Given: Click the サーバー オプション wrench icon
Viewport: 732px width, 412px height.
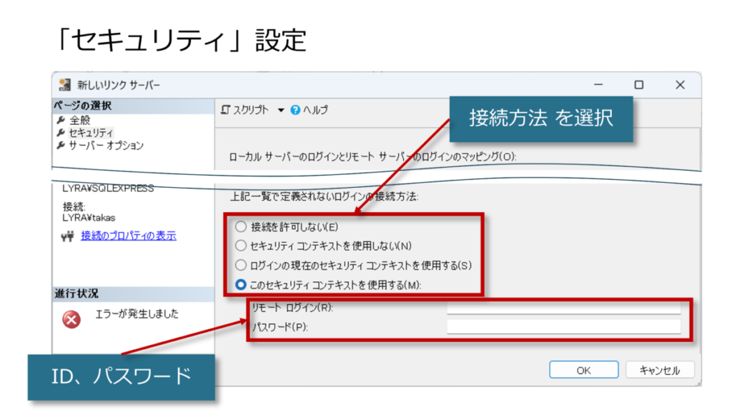Looking at the screenshot, I should 61,145.
